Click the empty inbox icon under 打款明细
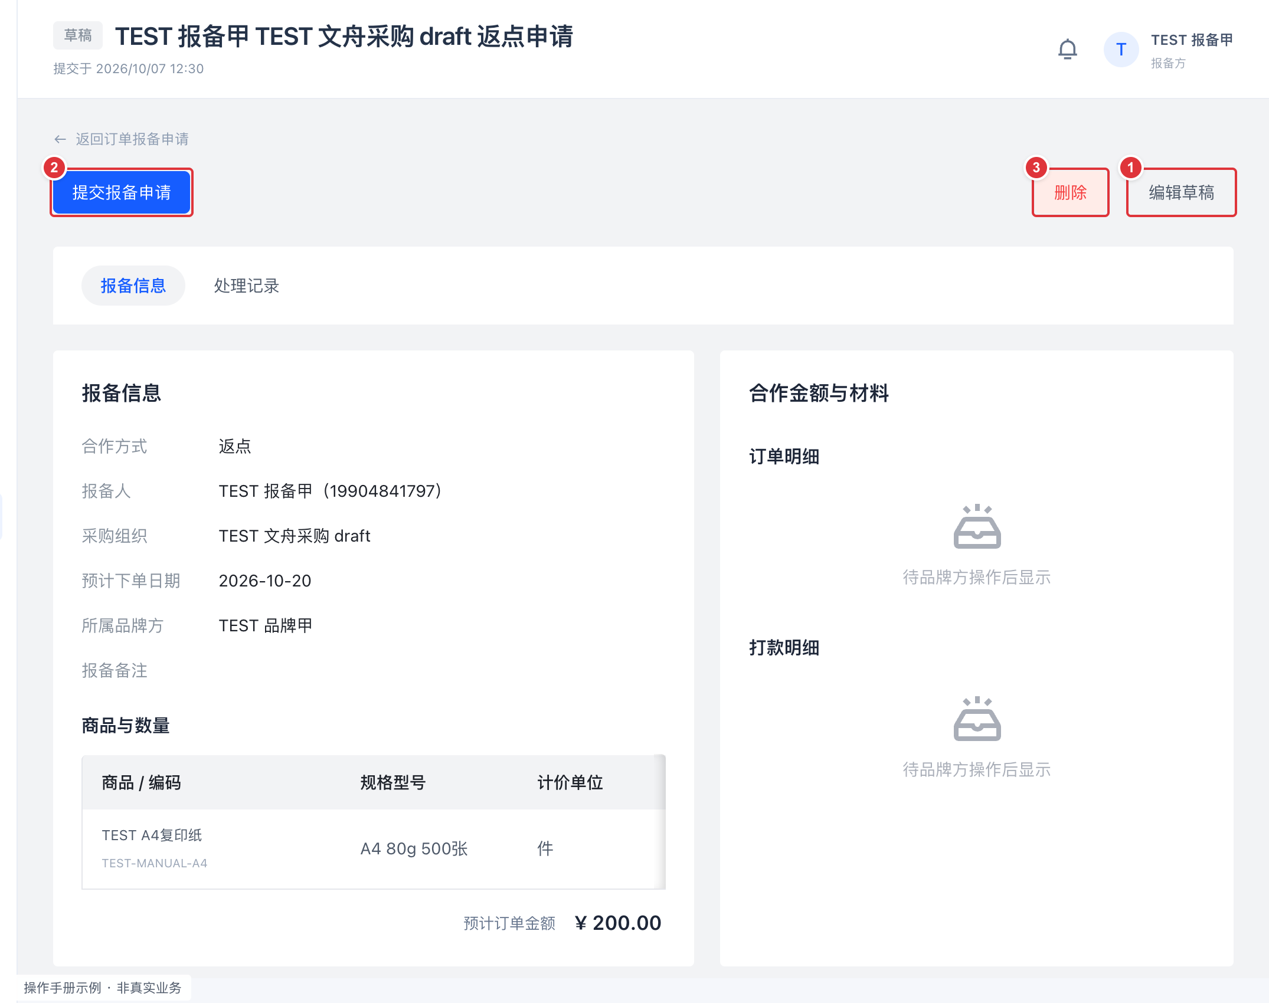Screen dimensions: 1269x1003 pyautogui.click(x=977, y=719)
